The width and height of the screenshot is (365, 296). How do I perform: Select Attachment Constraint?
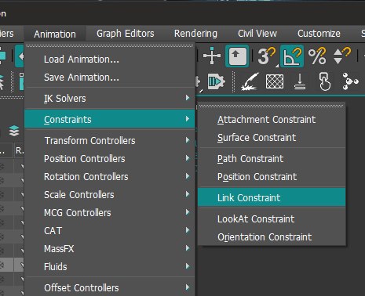272,120
